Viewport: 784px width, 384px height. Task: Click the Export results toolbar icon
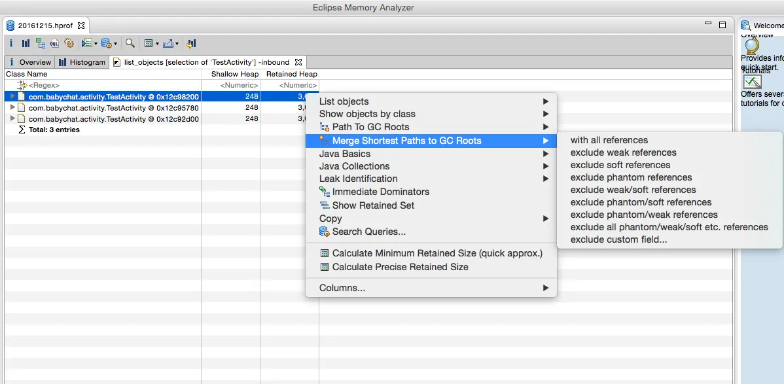(168, 43)
